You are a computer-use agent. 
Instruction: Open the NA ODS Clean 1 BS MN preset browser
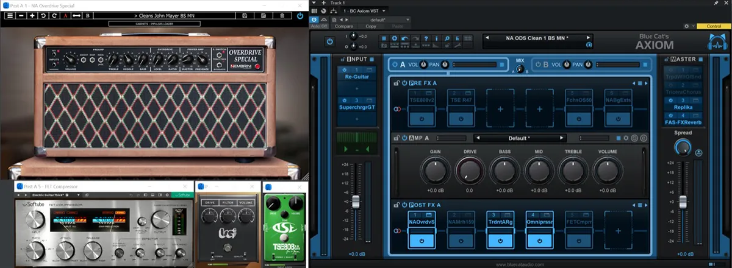(538, 38)
